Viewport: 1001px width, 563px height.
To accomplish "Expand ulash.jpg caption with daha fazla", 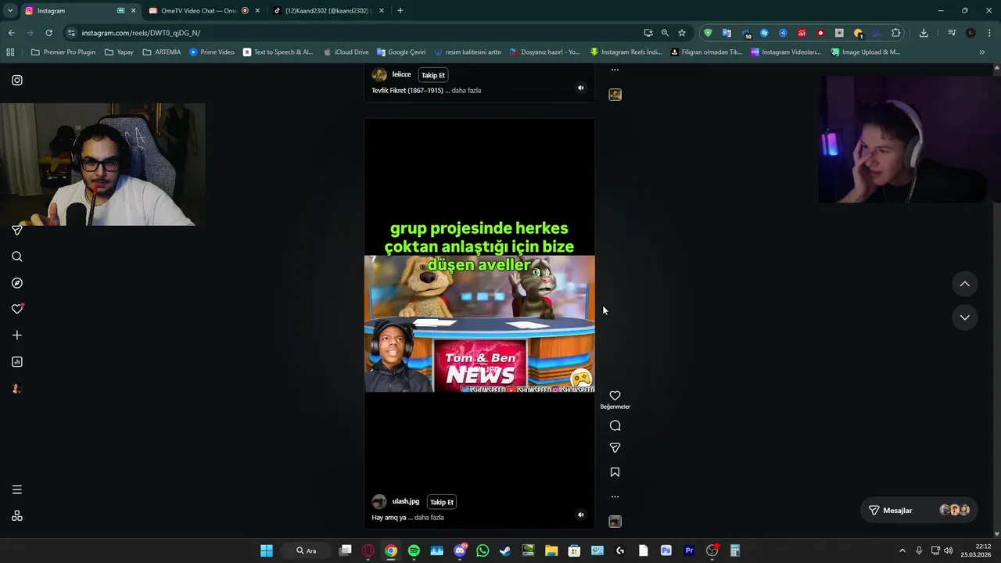I will (429, 518).
